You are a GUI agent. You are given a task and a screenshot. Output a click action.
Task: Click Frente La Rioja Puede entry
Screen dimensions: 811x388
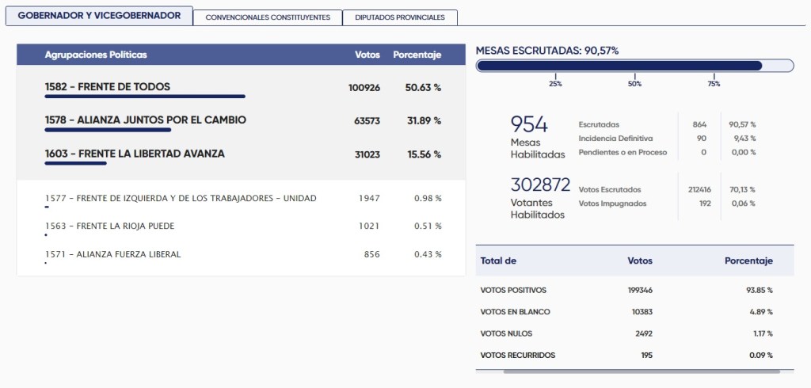(241, 226)
